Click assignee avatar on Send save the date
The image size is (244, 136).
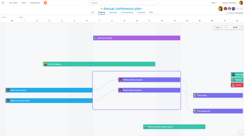[96, 38]
